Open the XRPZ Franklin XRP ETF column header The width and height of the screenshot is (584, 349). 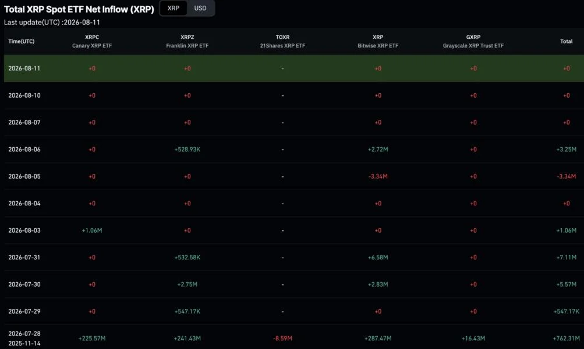(x=187, y=41)
